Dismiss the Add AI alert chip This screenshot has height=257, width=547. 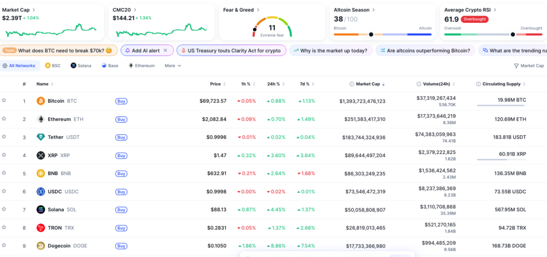point(166,50)
